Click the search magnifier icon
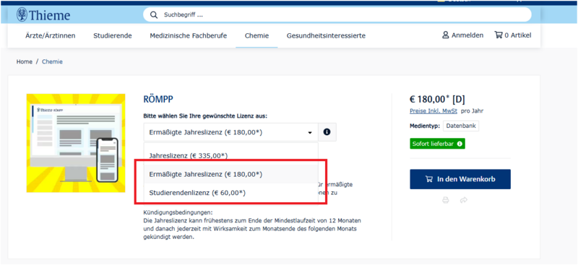The width and height of the screenshot is (578, 265). click(x=154, y=15)
